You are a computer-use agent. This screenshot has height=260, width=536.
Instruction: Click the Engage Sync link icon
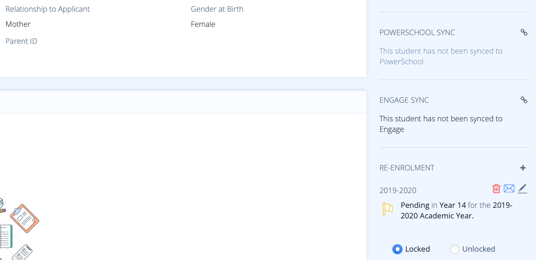(524, 100)
